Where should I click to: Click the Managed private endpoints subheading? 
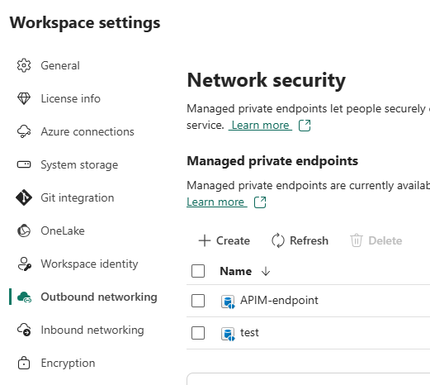click(x=272, y=161)
